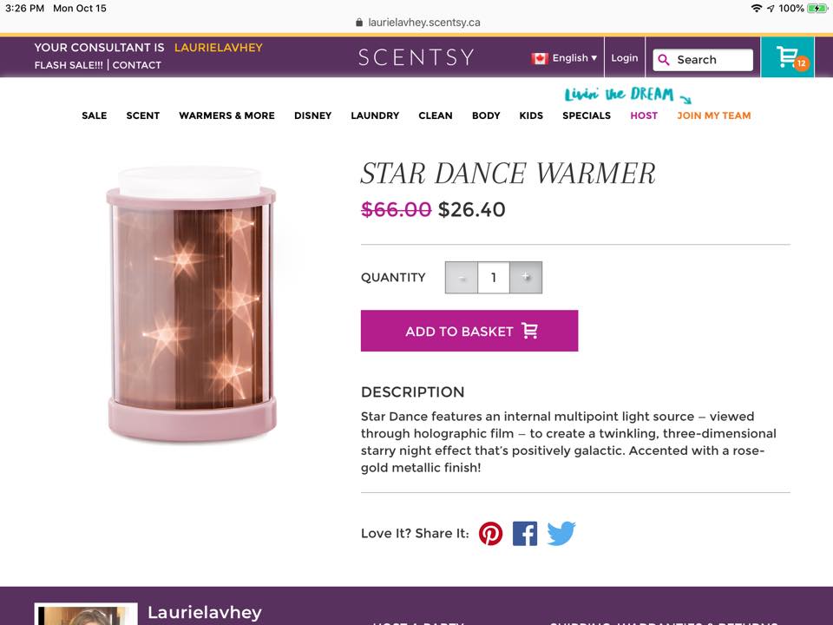Viewport: 833px width, 625px height.
Task: Click the Flash Sale link
Action: click(x=69, y=65)
